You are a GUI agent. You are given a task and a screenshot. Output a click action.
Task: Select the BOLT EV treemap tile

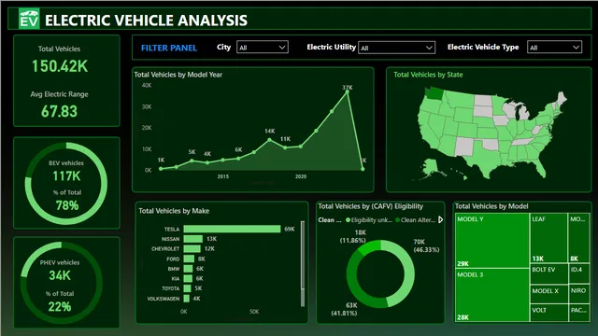point(548,273)
